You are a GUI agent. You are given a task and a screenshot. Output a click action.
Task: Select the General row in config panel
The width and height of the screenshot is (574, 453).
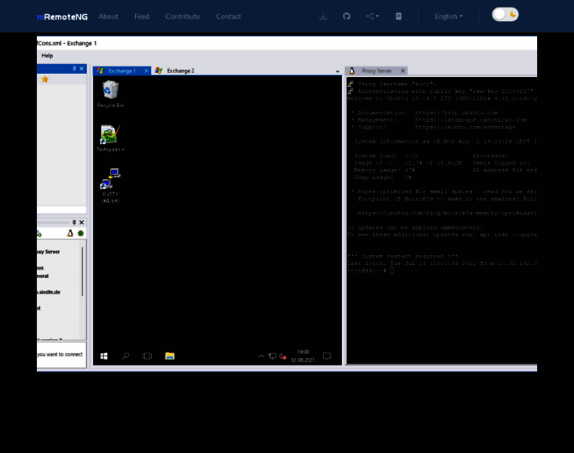point(43,276)
